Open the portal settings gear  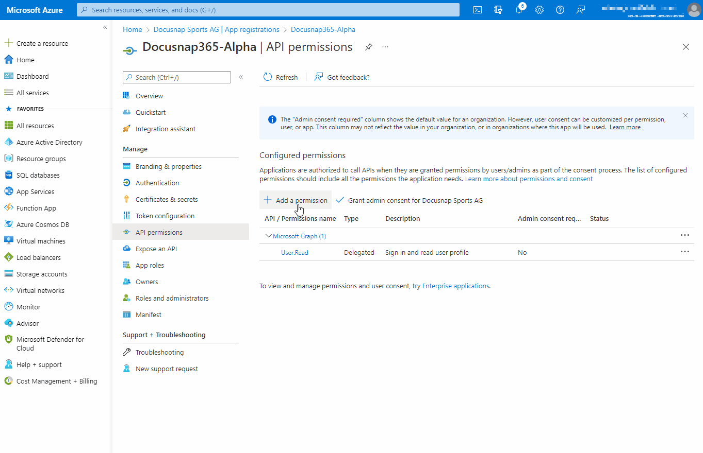[539, 9]
